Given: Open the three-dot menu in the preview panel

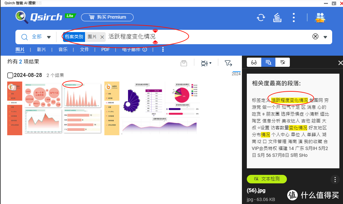Looking at the screenshot, I should (x=335, y=179).
